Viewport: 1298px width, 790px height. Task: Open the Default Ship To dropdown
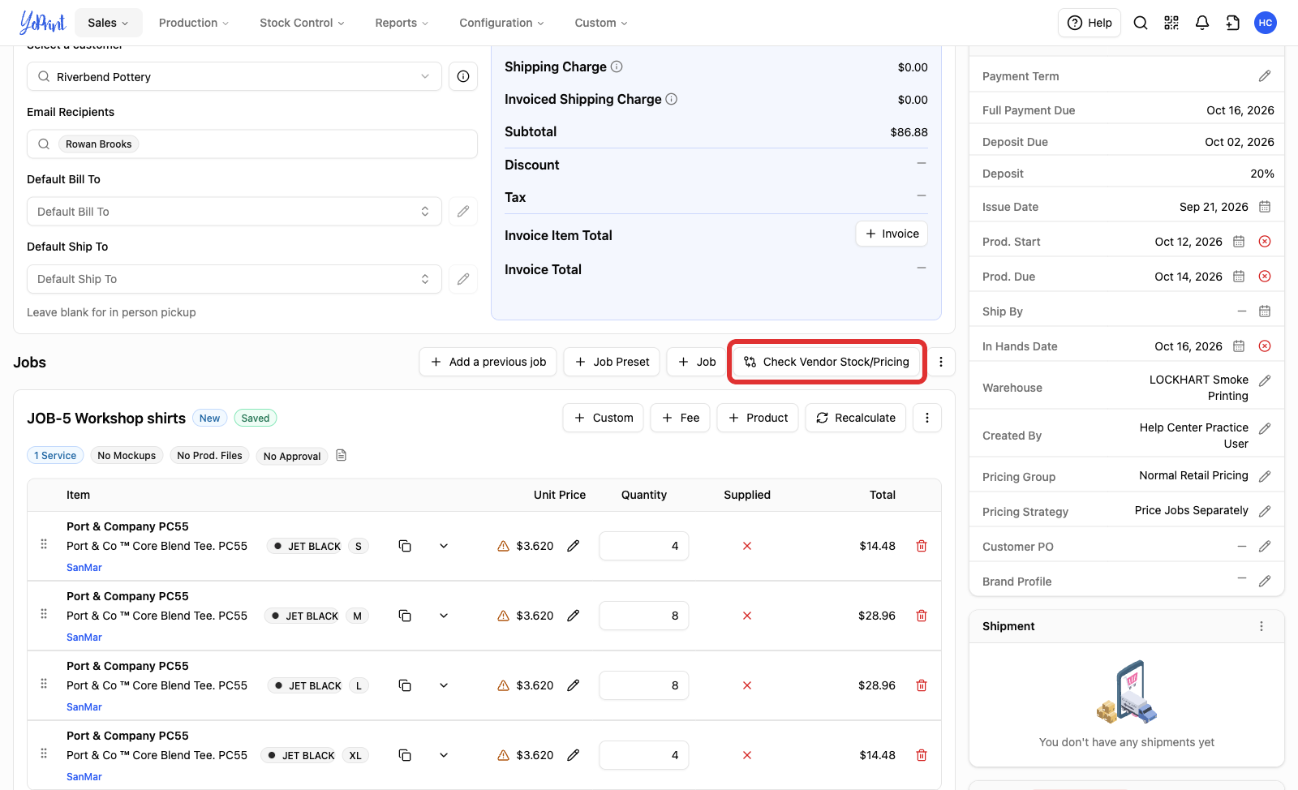(234, 279)
